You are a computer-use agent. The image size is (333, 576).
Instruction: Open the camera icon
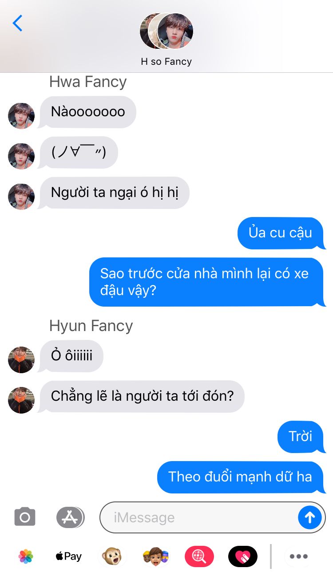click(25, 517)
